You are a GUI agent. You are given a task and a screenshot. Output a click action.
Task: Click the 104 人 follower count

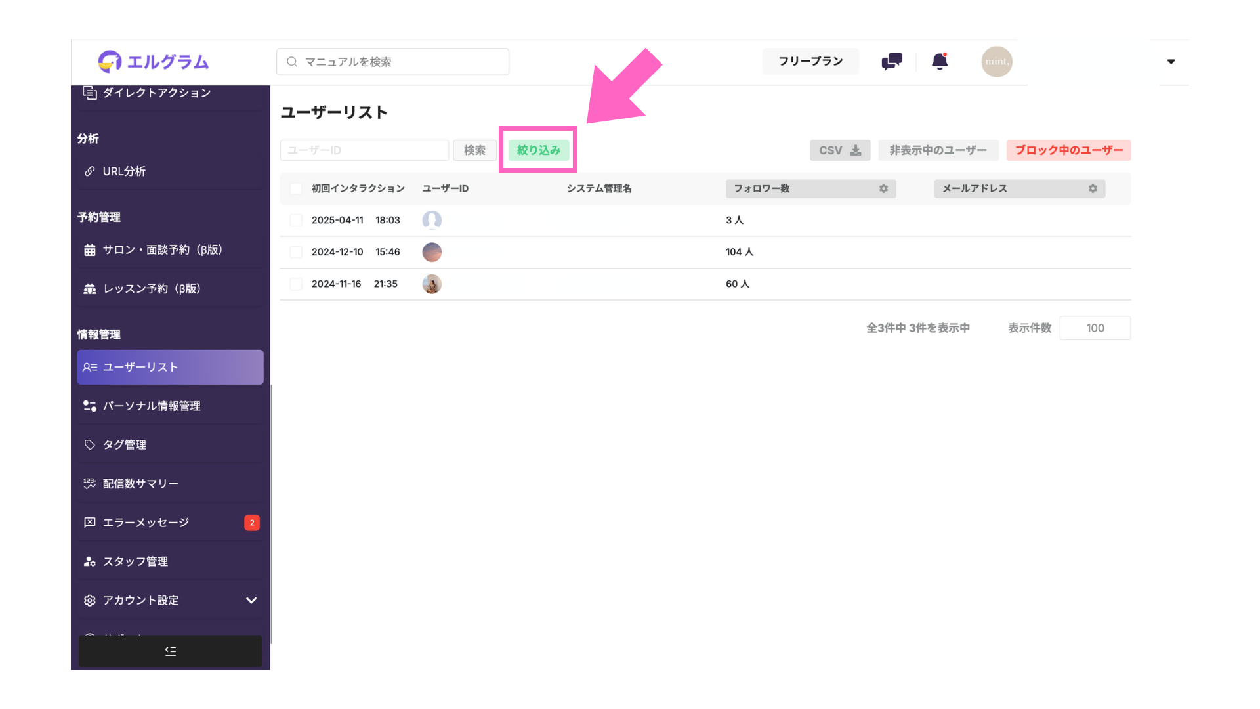[x=740, y=252]
